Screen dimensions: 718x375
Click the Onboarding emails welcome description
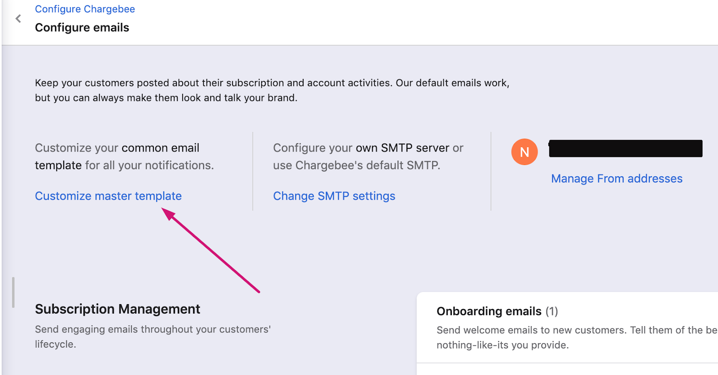click(x=574, y=337)
